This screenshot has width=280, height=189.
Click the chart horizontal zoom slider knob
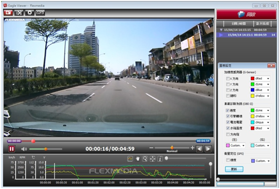click(x=166, y=158)
